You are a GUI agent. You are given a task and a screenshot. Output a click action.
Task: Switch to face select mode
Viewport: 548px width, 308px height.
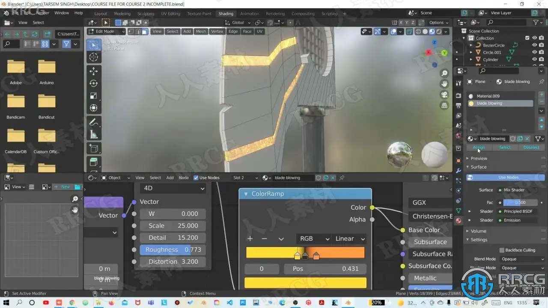pos(145,31)
